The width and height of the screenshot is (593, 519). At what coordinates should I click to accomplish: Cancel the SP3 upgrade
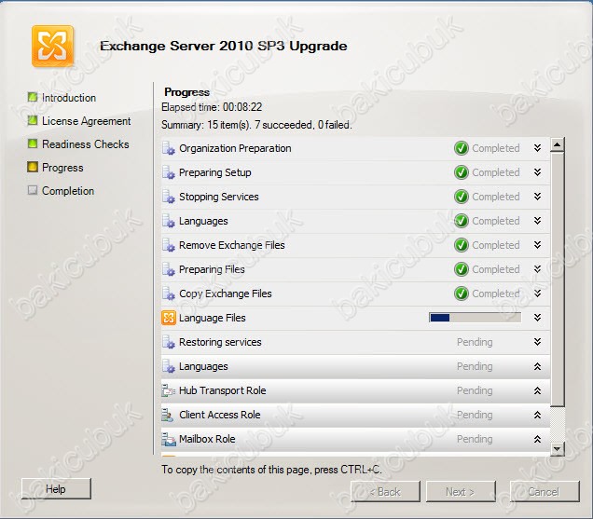pos(545,492)
